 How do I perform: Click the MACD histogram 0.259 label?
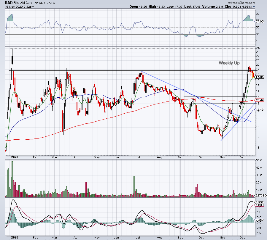[x=260, y=220]
